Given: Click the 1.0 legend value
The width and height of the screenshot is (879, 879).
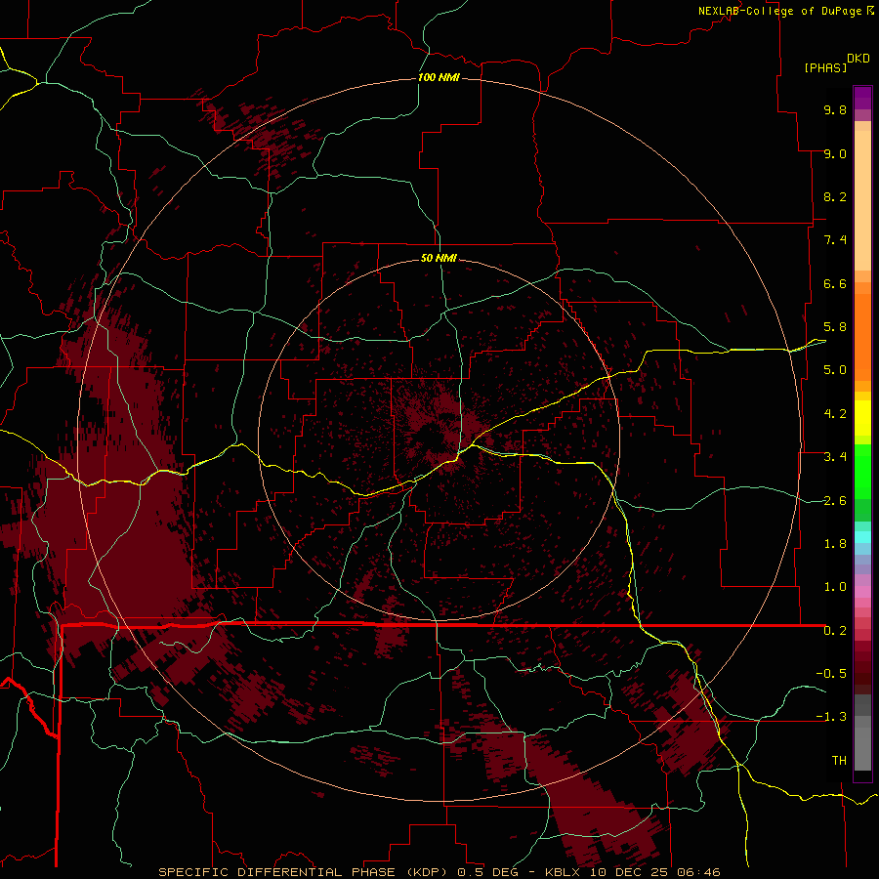Looking at the screenshot, I should click(835, 587).
